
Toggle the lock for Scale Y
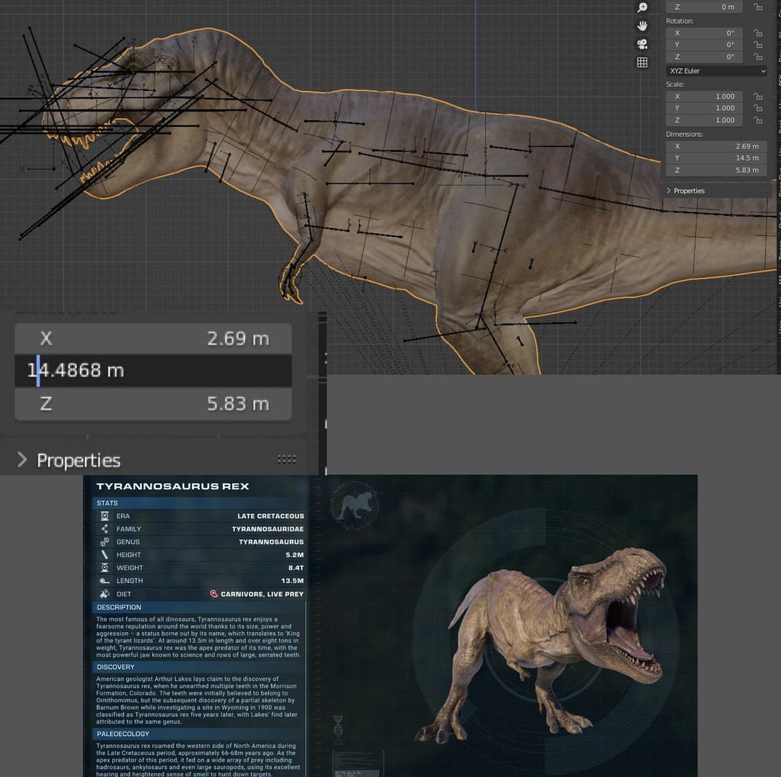(758, 108)
